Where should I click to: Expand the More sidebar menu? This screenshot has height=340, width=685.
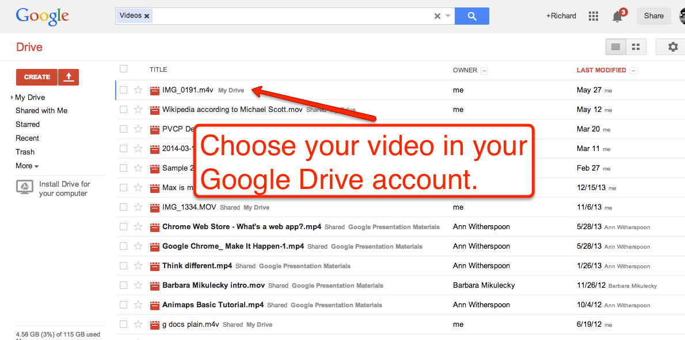pos(27,165)
